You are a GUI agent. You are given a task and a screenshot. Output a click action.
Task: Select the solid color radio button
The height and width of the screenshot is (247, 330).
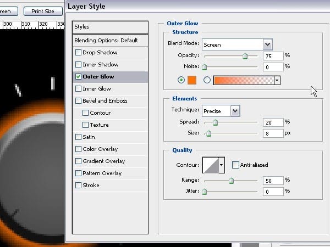coord(181,80)
